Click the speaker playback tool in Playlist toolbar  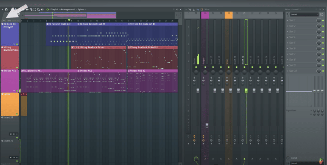42,9
